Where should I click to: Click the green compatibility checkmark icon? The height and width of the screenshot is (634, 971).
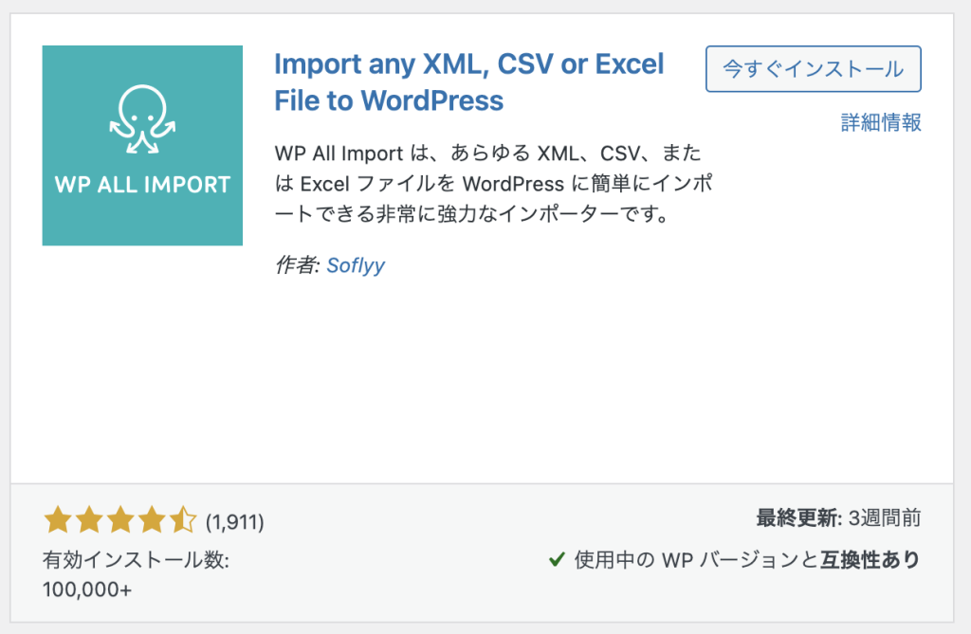point(558,559)
